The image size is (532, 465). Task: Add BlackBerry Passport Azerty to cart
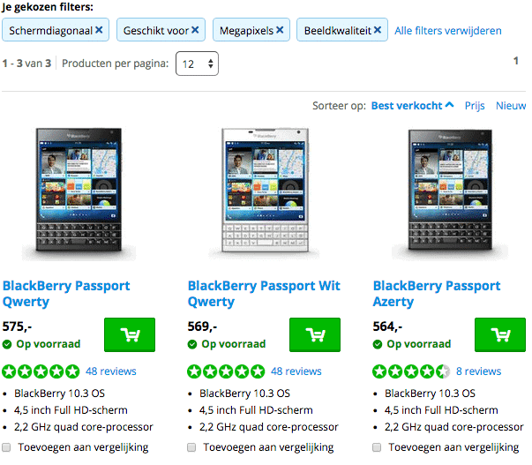[x=499, y=335]
